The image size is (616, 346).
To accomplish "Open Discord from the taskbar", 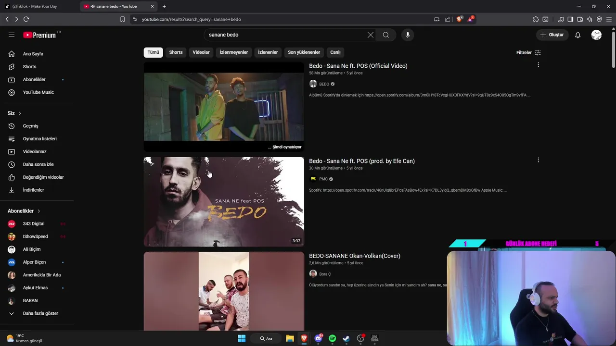I will (x=318, y=338).
